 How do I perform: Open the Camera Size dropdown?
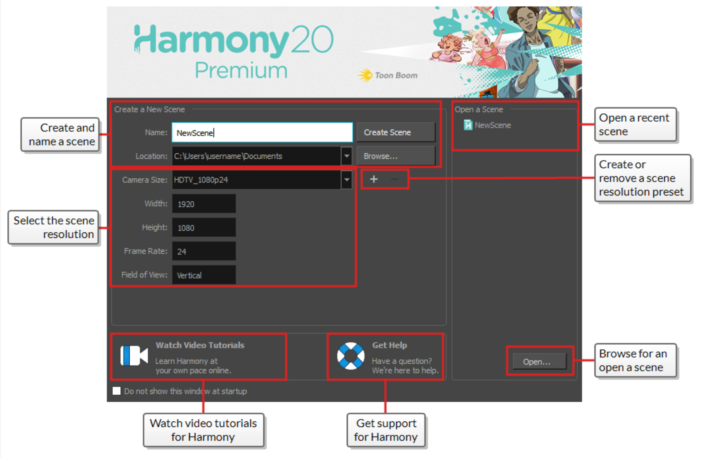pyautogui.click(x=347, y=180)
